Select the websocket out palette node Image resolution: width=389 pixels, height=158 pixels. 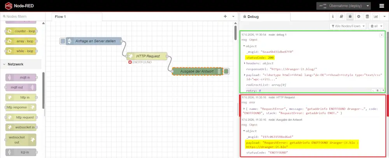tap(21, 140)
